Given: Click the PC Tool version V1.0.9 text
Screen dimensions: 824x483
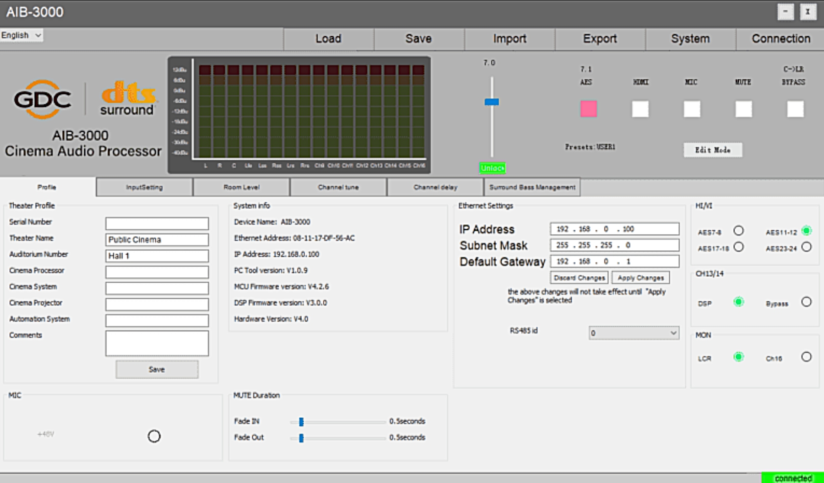Looking at the screenshot, I should tap(270, 270).
